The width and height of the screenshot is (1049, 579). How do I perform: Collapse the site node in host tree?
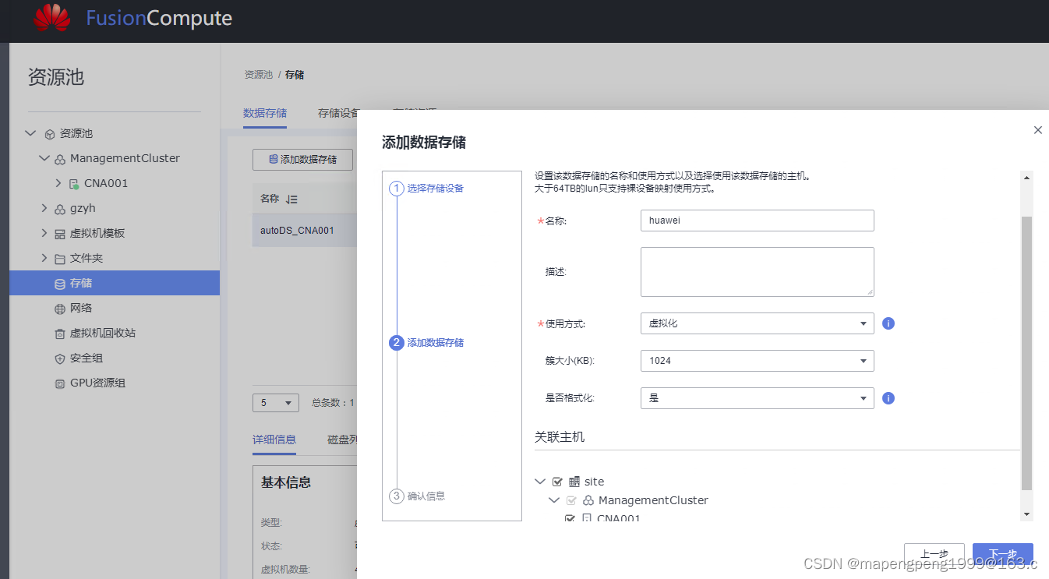point(540,482)
